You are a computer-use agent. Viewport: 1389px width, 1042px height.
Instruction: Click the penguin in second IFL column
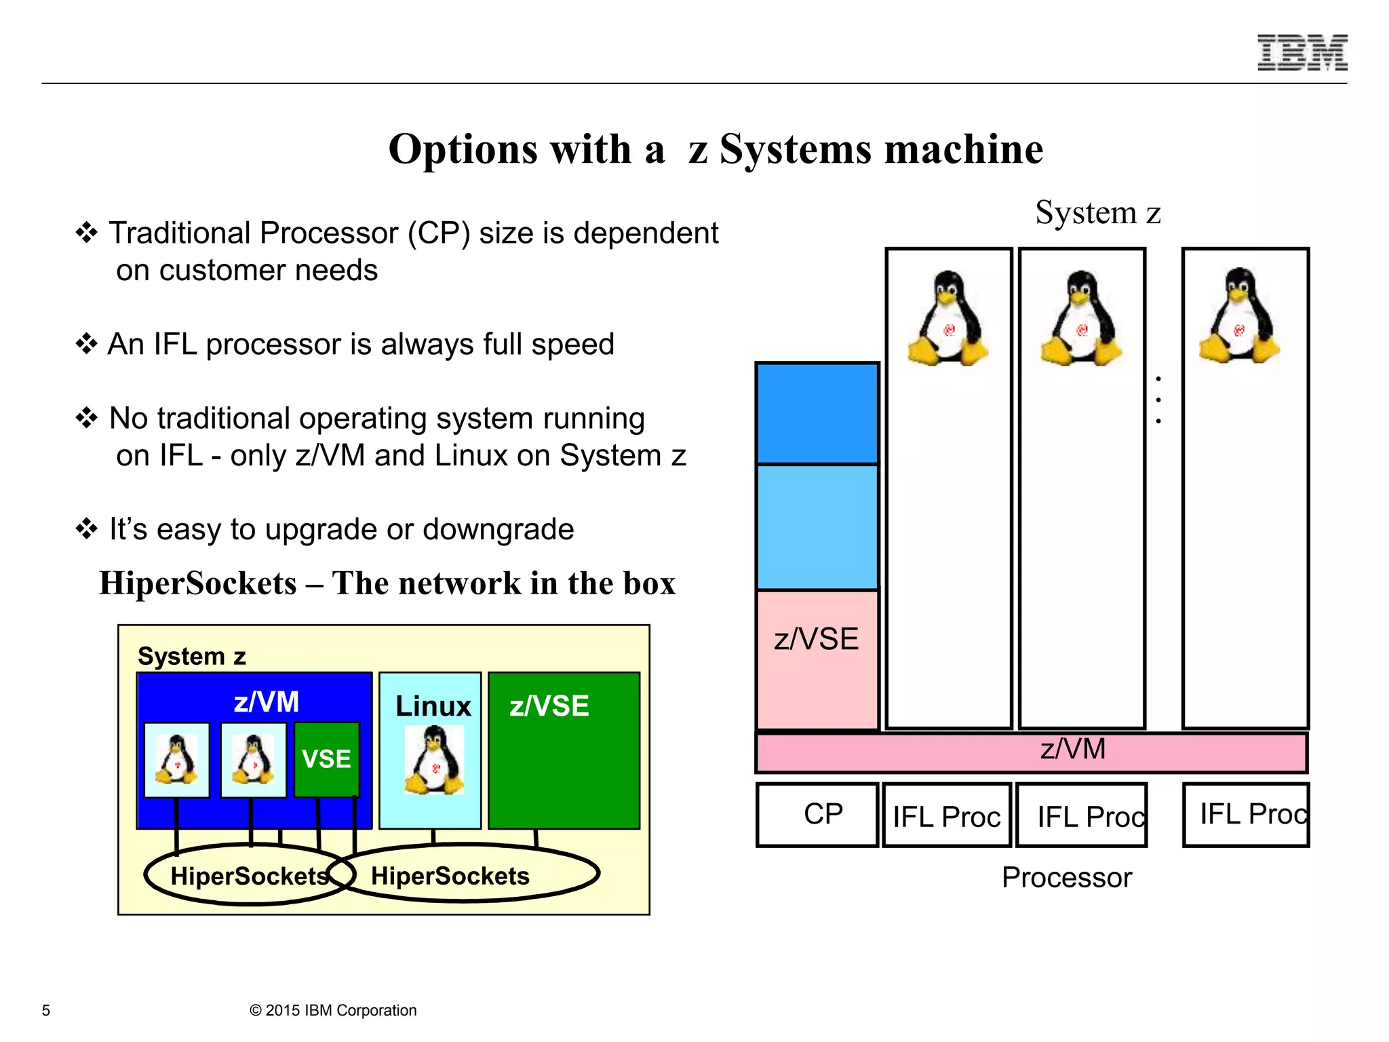point(1081,318)
